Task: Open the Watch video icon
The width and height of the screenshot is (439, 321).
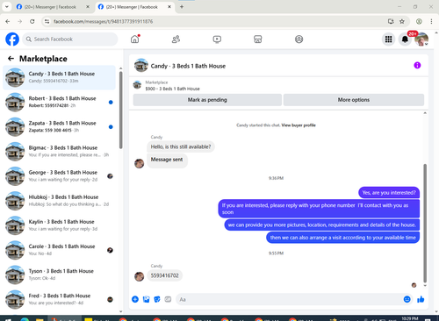Action: [217, 39]
